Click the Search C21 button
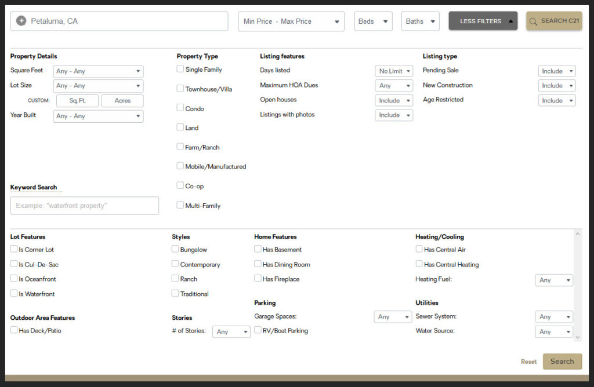 (554, 21)
